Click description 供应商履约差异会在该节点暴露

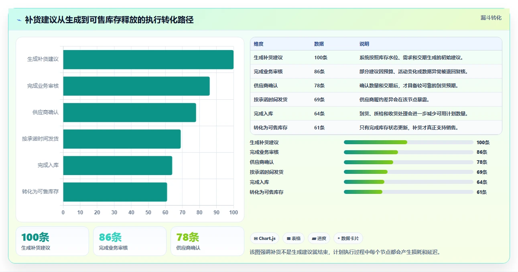point(395,100)
